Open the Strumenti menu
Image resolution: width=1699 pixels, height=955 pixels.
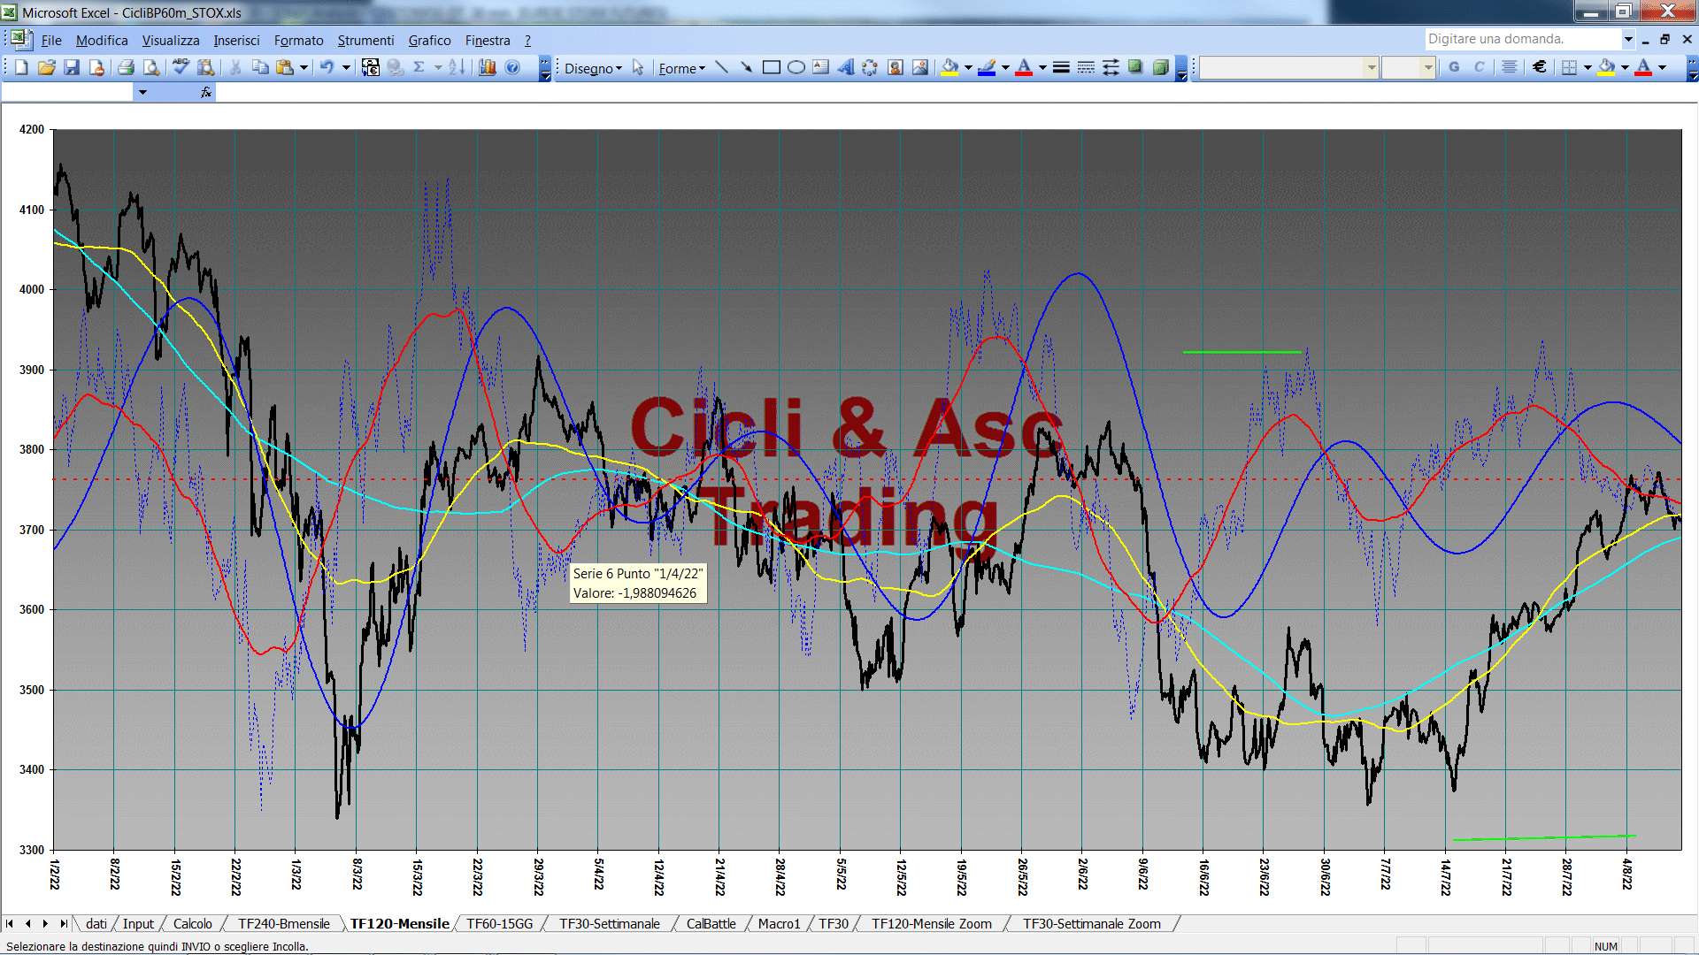tap(365, 40)
